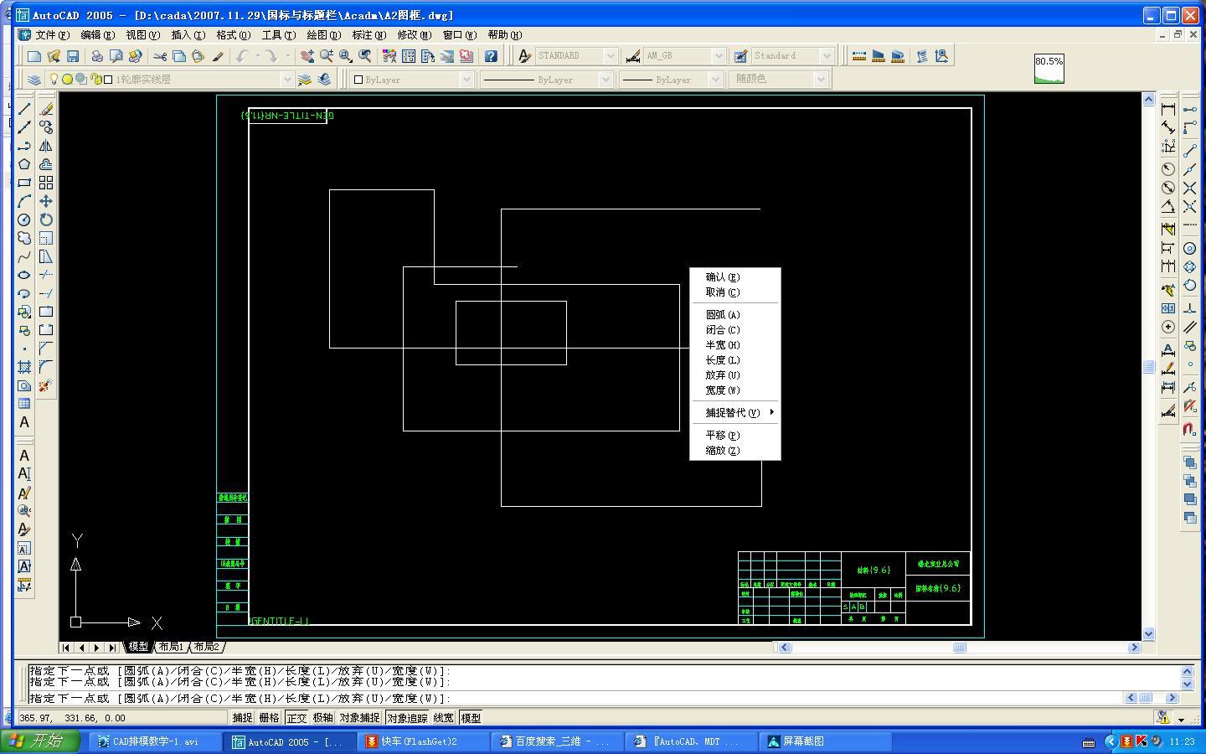Toggle 模型 space in status bar
The height and width of the screenshot is (754, 1206).
point(471,718)
